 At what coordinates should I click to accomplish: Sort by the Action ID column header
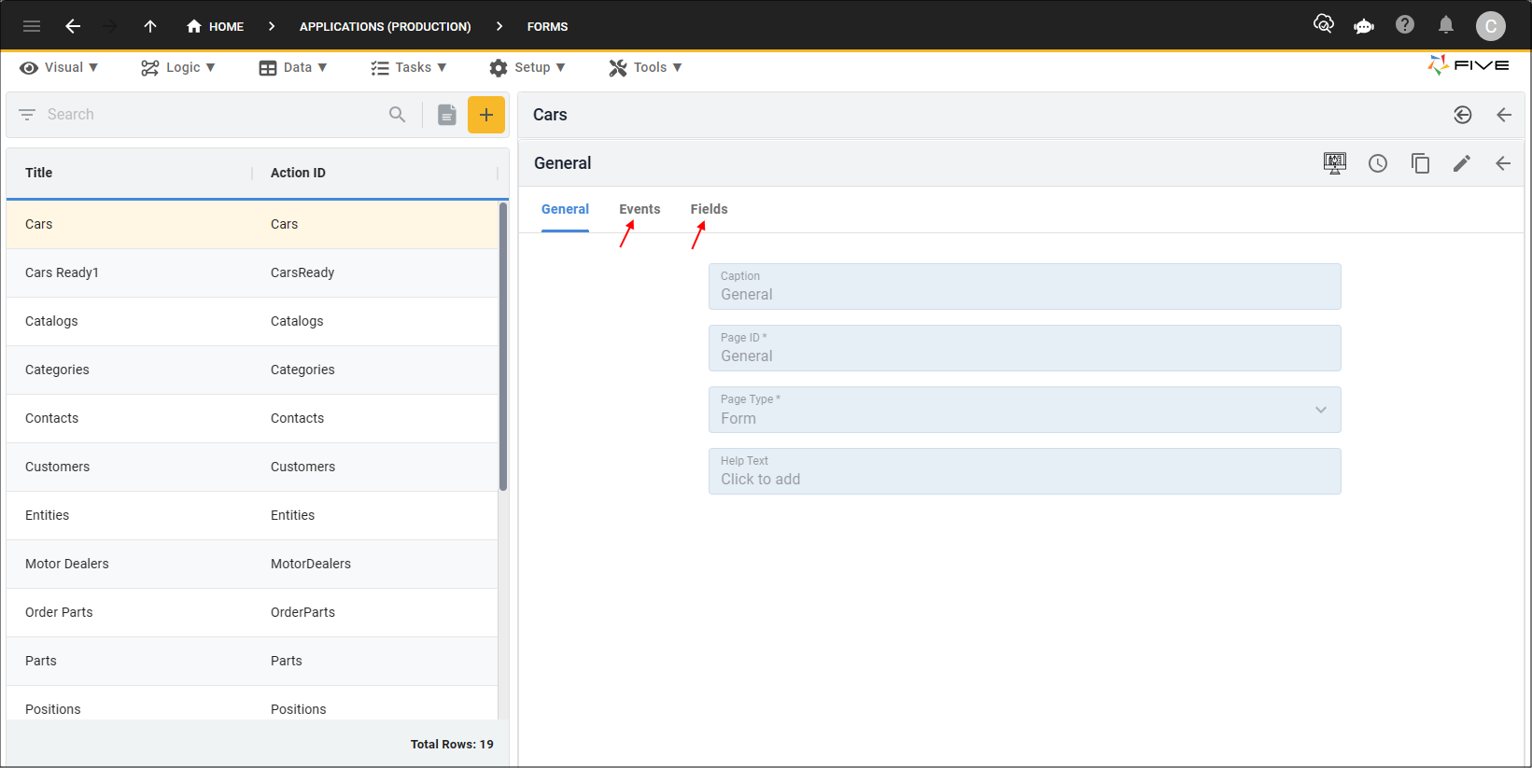[x=298, y=173]
